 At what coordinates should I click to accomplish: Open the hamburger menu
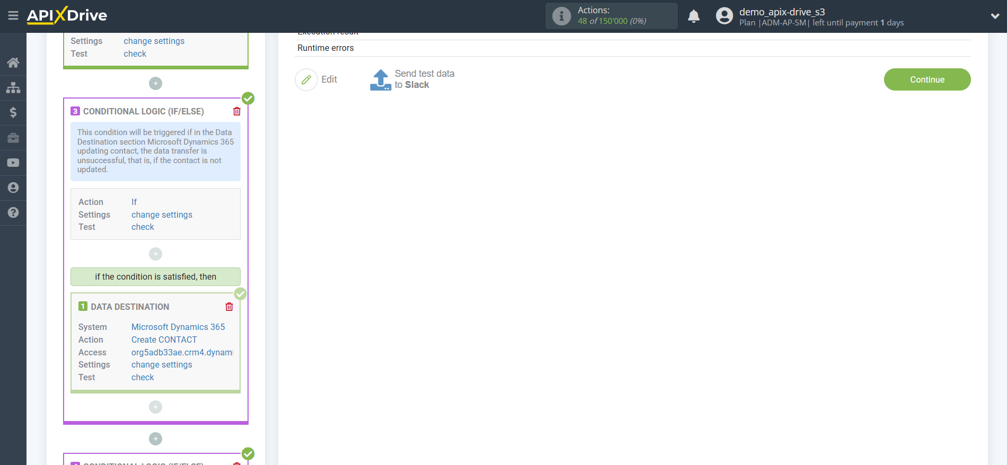[x=13, y=16]
